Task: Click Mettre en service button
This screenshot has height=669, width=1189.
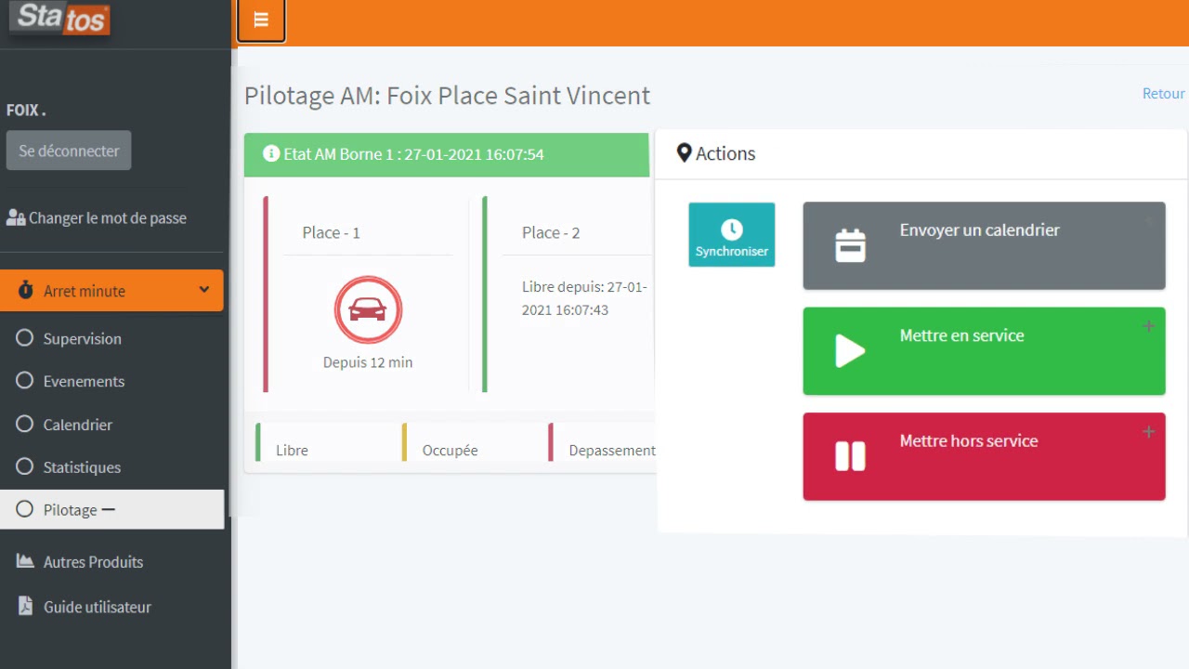Action: pyautogui.click(x=984, y=351)
